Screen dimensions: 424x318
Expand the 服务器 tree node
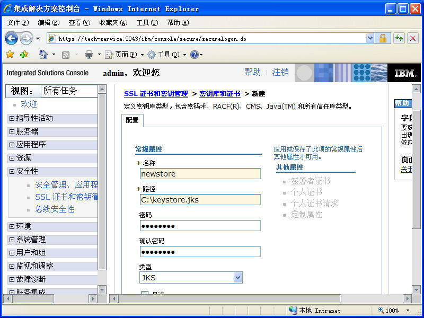pos(12,131)
